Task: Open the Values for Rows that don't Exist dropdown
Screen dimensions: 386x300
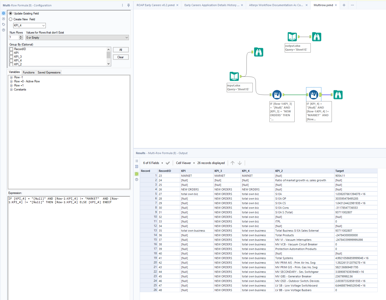Action: point(126,37)
